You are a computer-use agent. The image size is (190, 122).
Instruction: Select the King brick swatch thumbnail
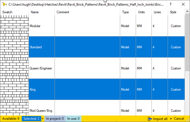pos(14,89)
